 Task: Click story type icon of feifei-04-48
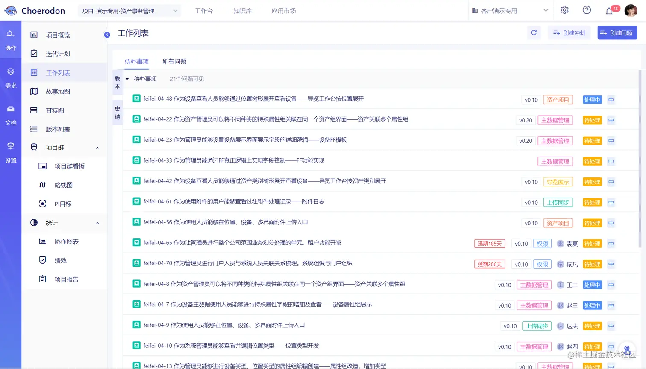click(x=136, y=98)
